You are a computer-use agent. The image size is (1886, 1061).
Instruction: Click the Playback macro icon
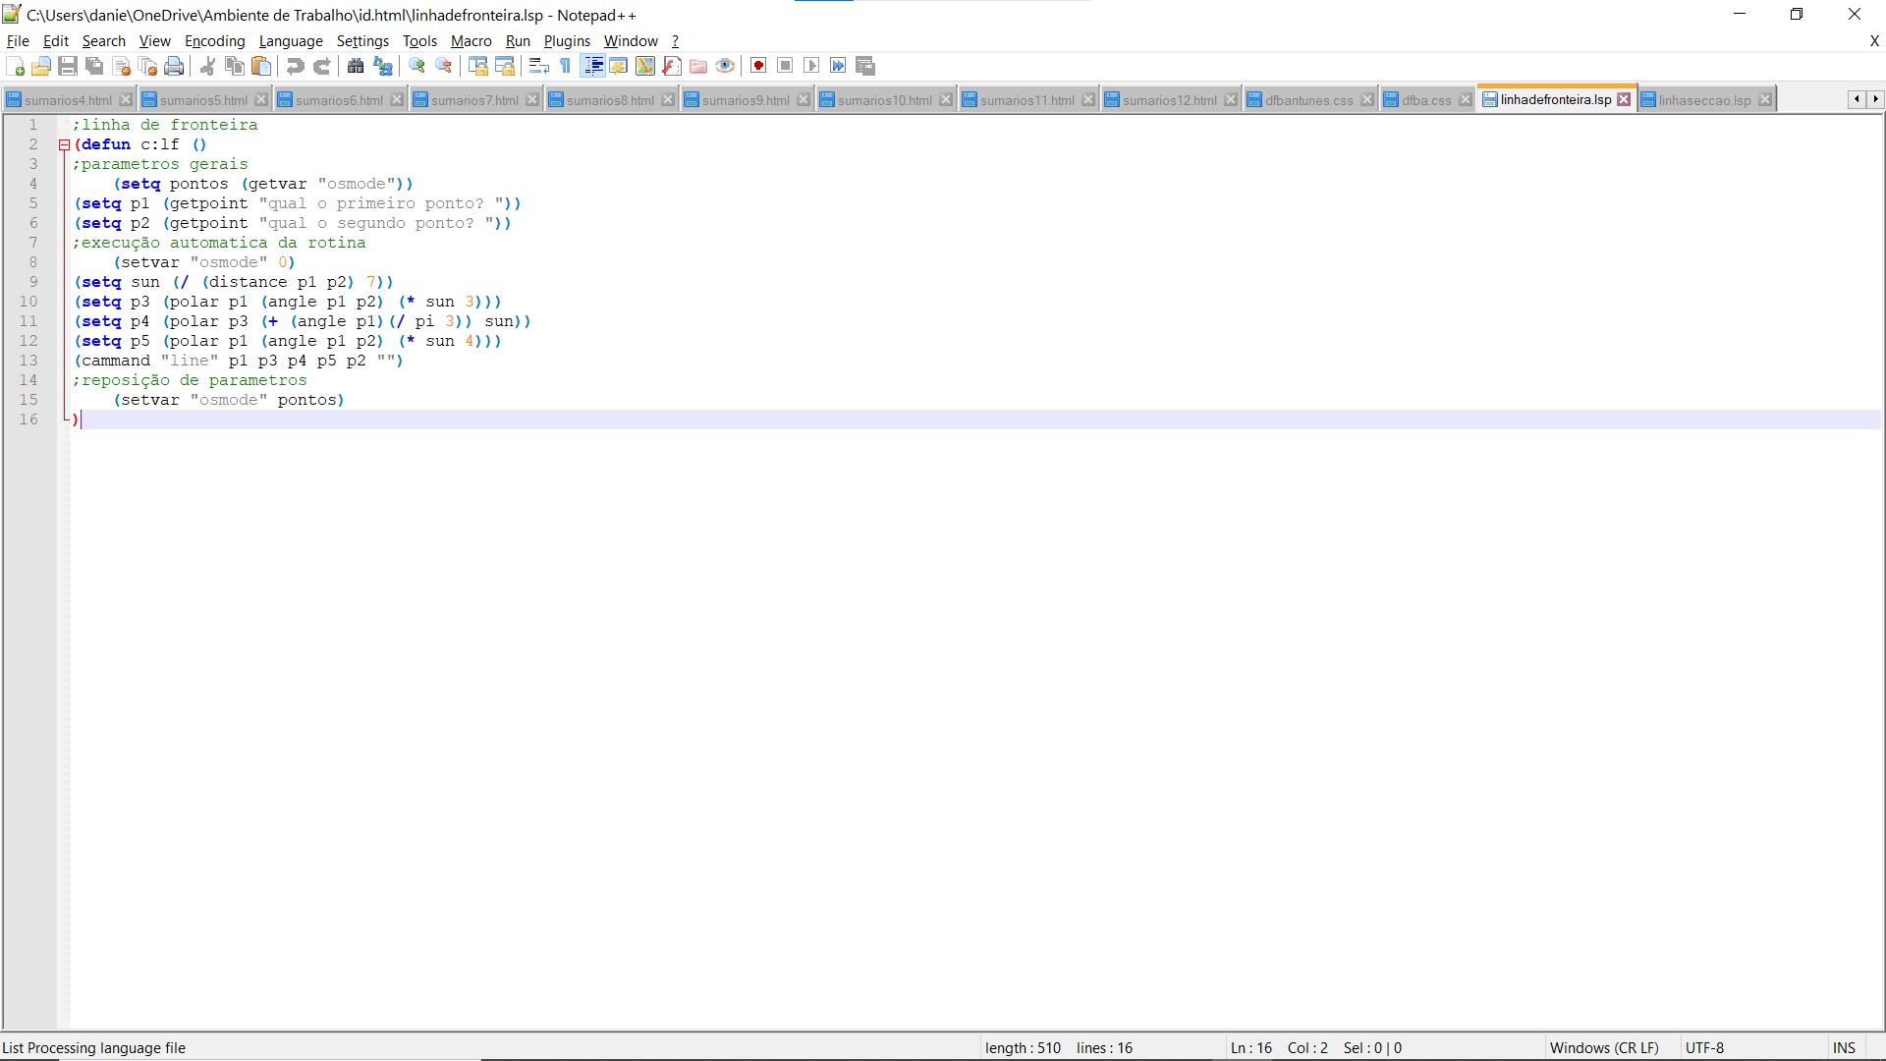[811, 66]
